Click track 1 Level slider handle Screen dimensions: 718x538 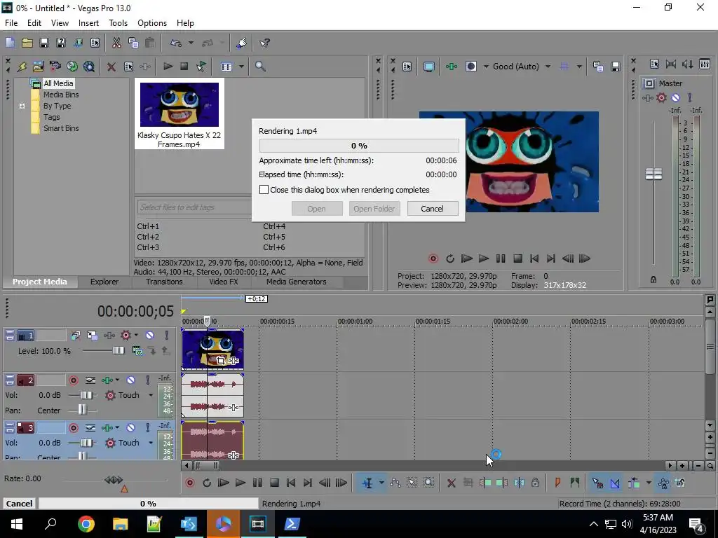pos(118,351)
